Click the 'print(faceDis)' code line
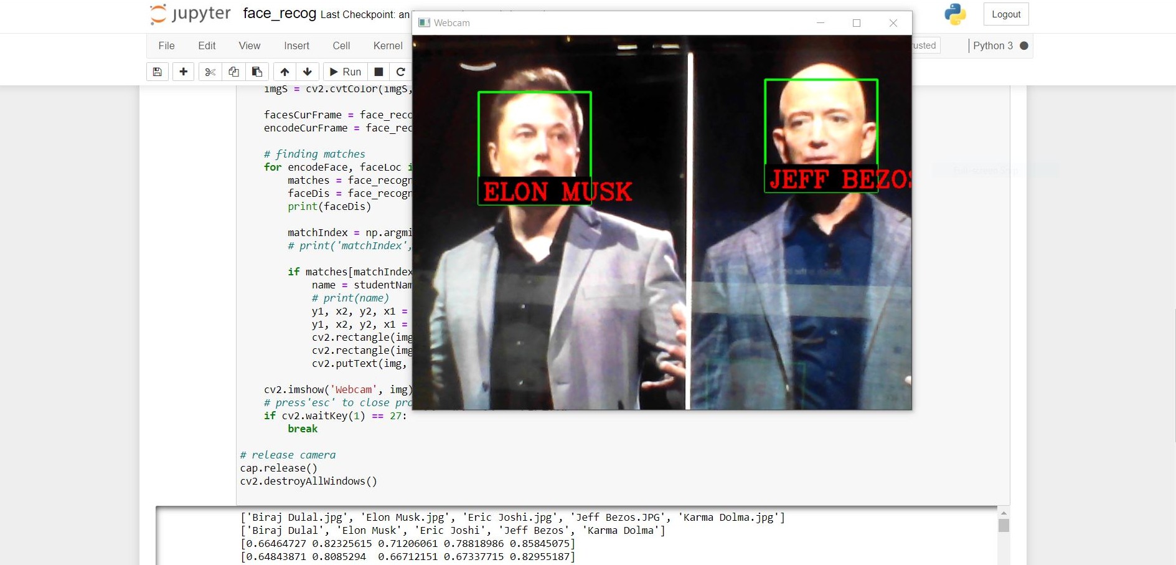 (329, 206)
